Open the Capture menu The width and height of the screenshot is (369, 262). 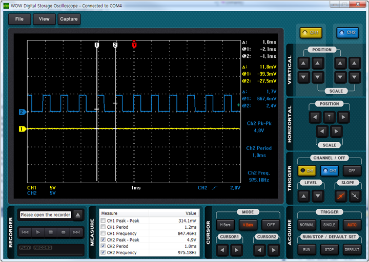69,19
